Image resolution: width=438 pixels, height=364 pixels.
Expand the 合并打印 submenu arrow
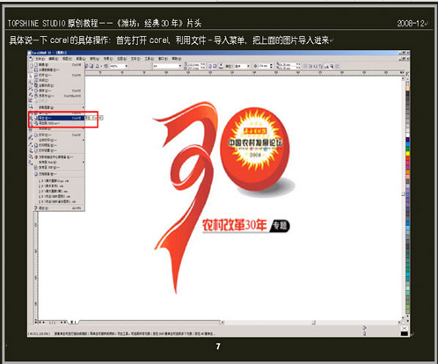pyautogui.click(x=84, y=140)
